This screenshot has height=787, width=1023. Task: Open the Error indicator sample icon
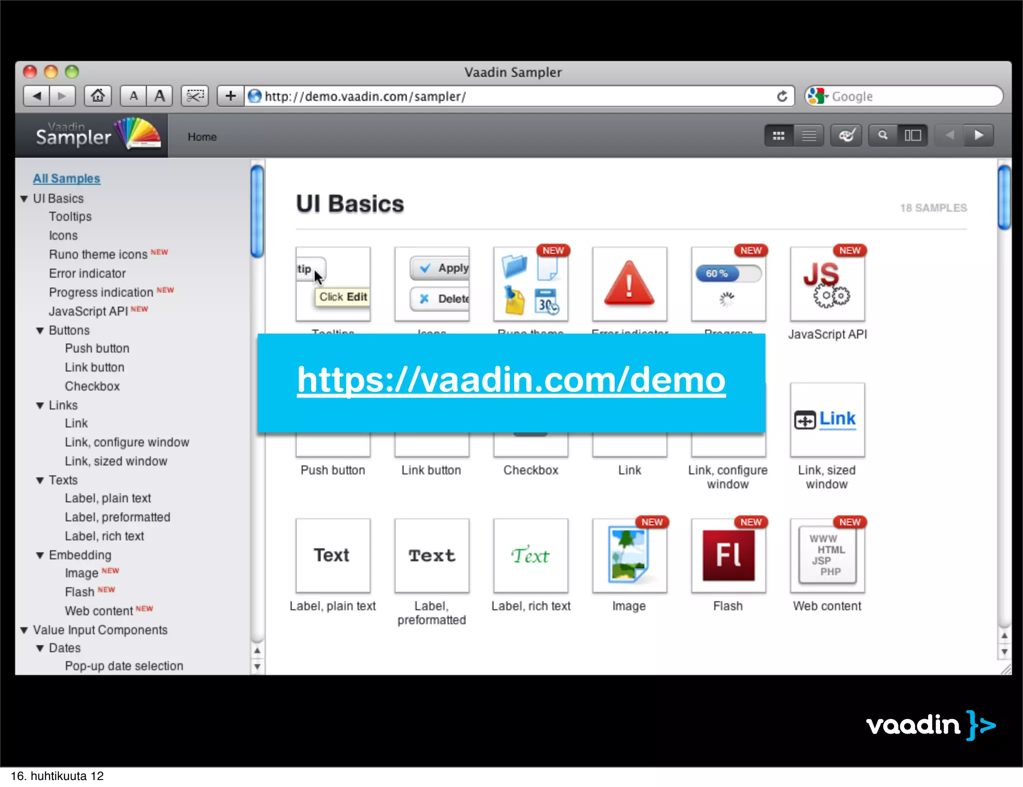[629, 284]
